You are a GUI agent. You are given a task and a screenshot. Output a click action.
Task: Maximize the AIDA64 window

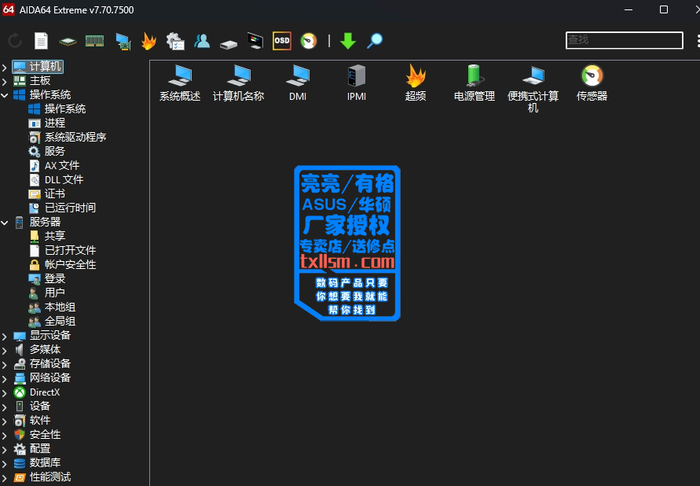pyautogui.click(x=664, y=9)
